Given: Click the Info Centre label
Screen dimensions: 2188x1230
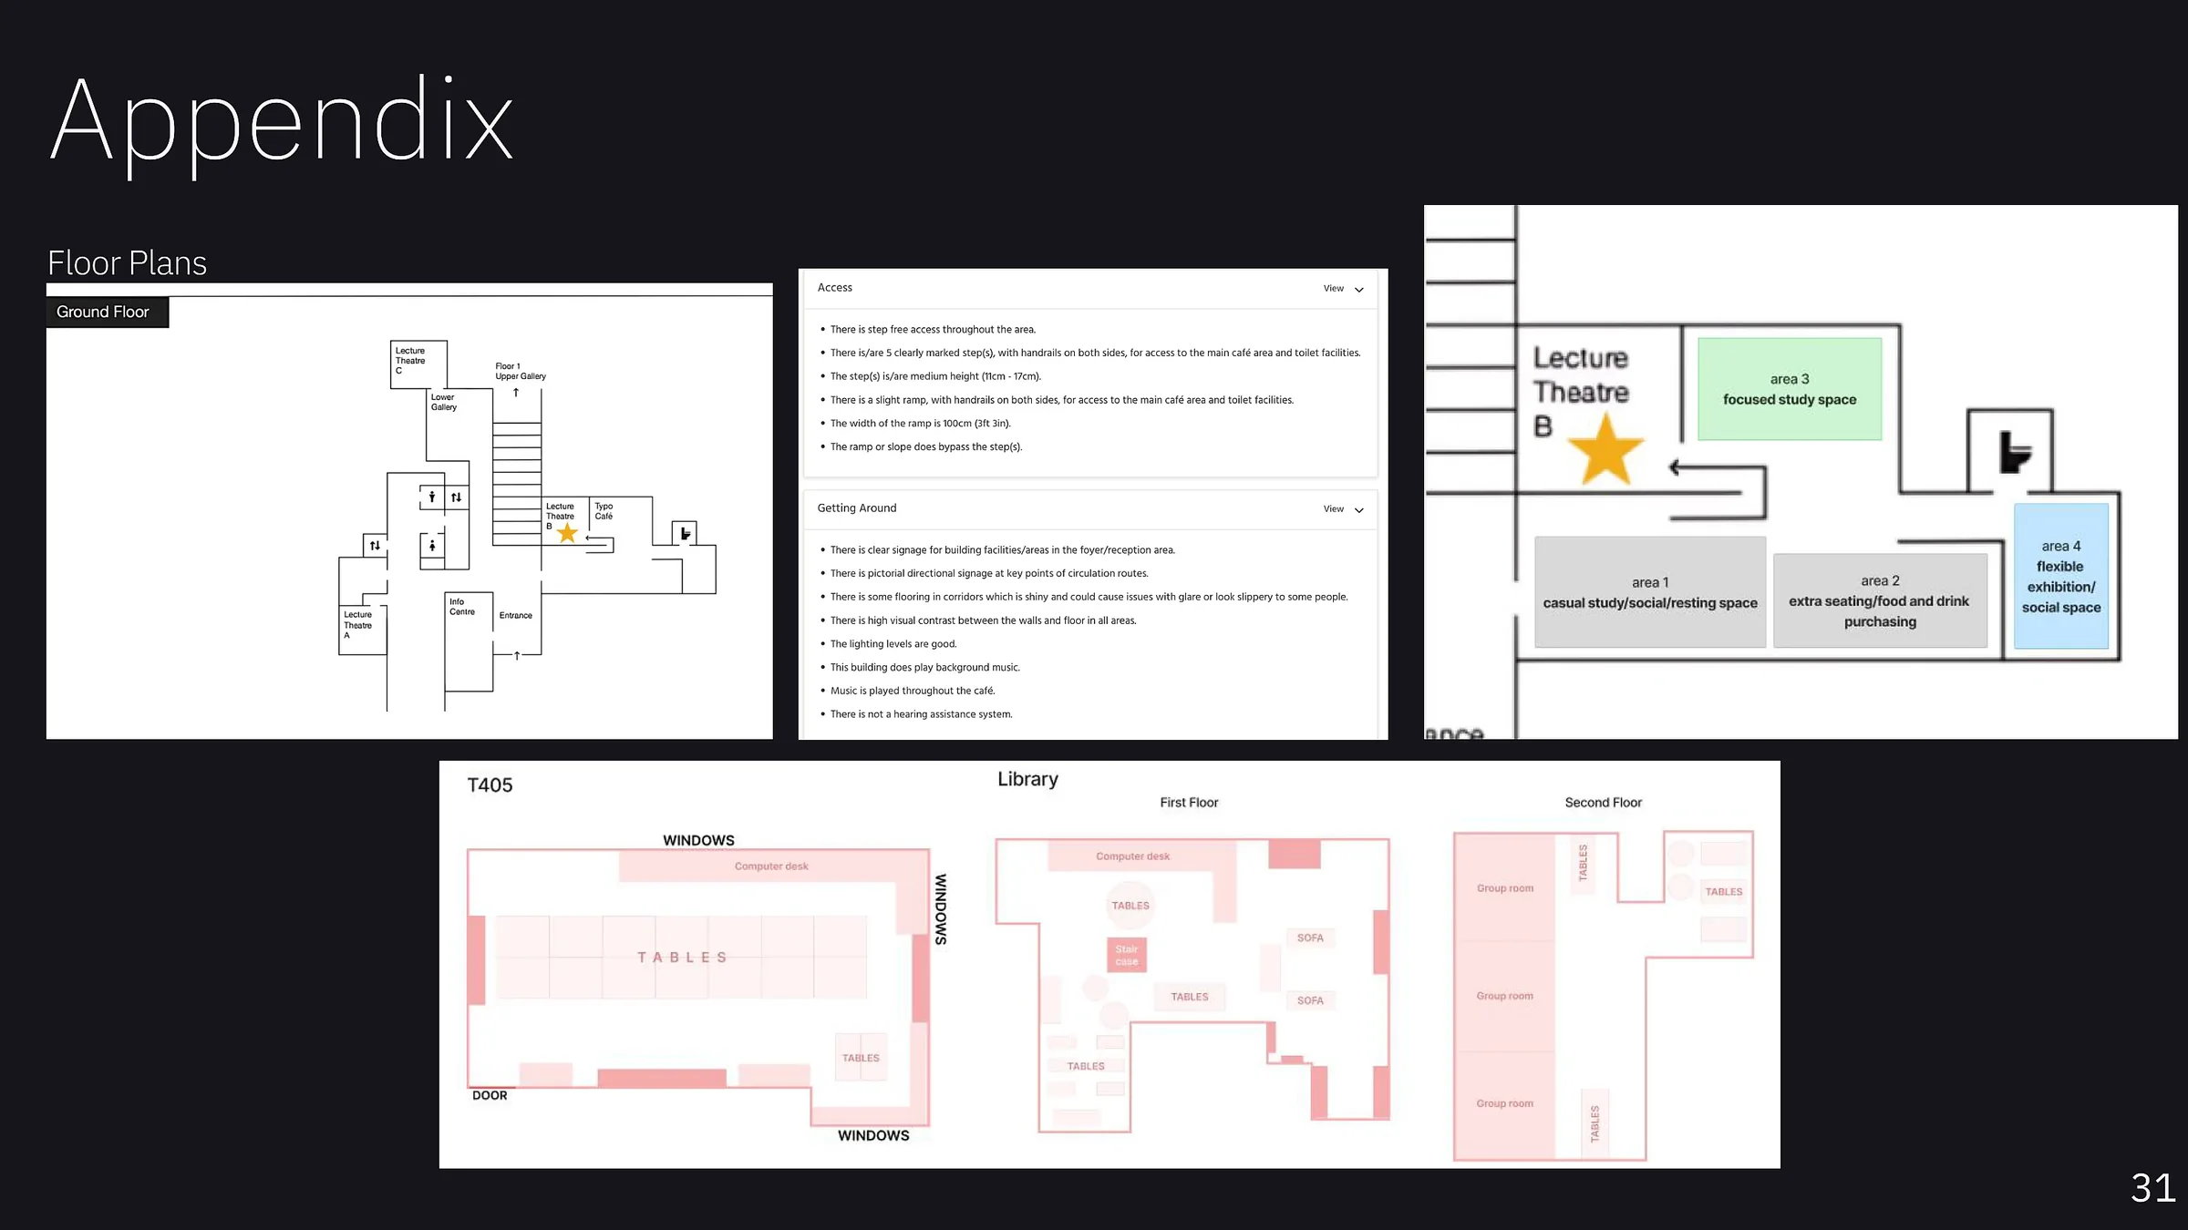Looking at the screenshot, I should [461, 607].
